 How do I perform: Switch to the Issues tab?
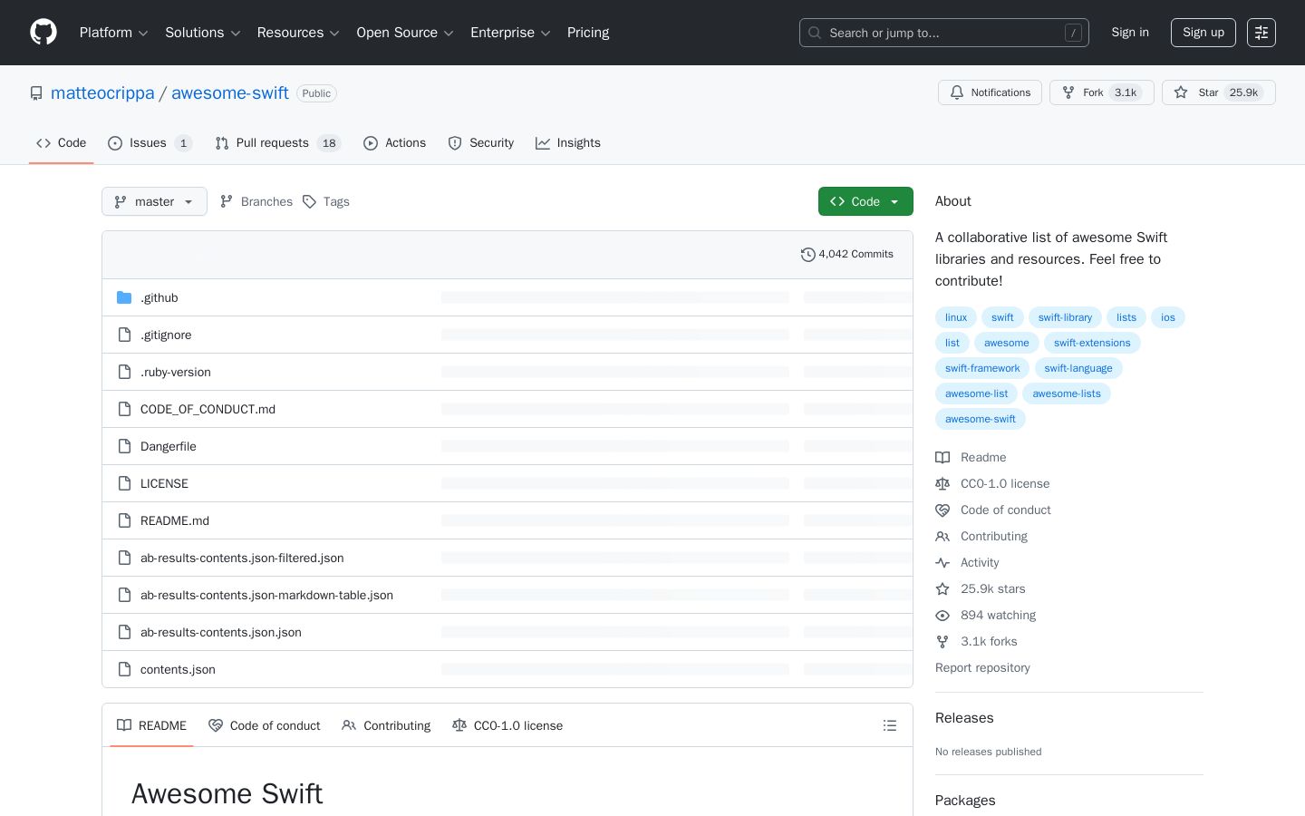[x=150, y=143]
